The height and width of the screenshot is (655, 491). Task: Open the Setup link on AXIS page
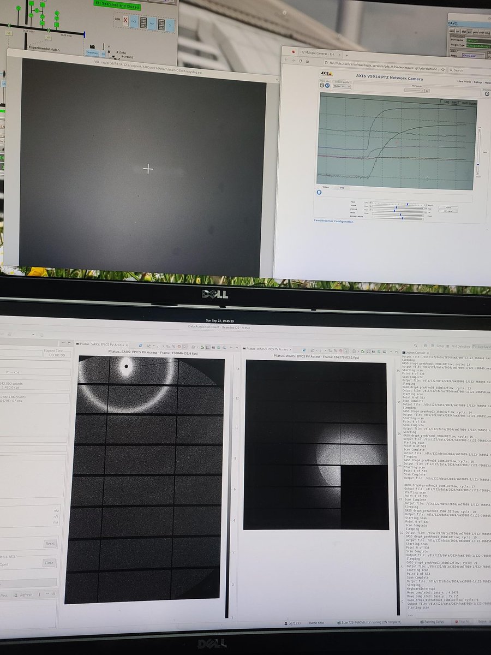[478, 82]
